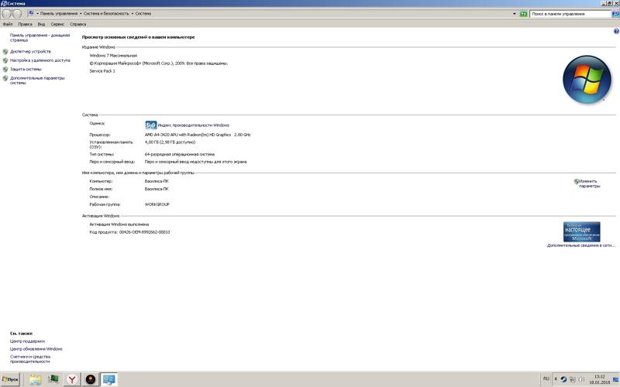Expand dropdown arrow before Система и безопасность breadcrumb
The height and width of the screenshot is (387, 620).
[x=81, y=14]
